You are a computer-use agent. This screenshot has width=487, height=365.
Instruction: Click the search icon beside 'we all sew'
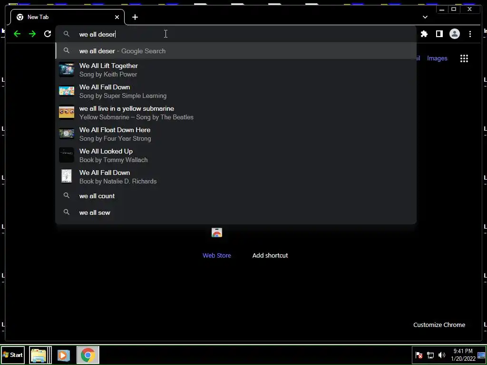[x=67, y=212]
